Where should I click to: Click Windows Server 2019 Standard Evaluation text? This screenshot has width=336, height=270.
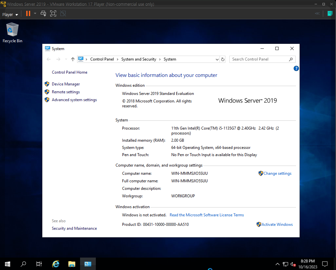pos(158,93)
